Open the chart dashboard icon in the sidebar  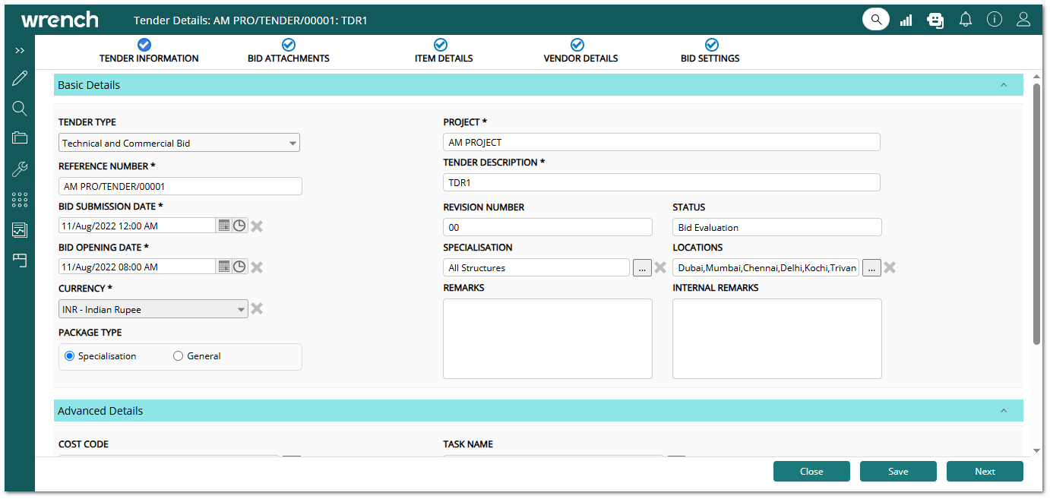point(20,230)
